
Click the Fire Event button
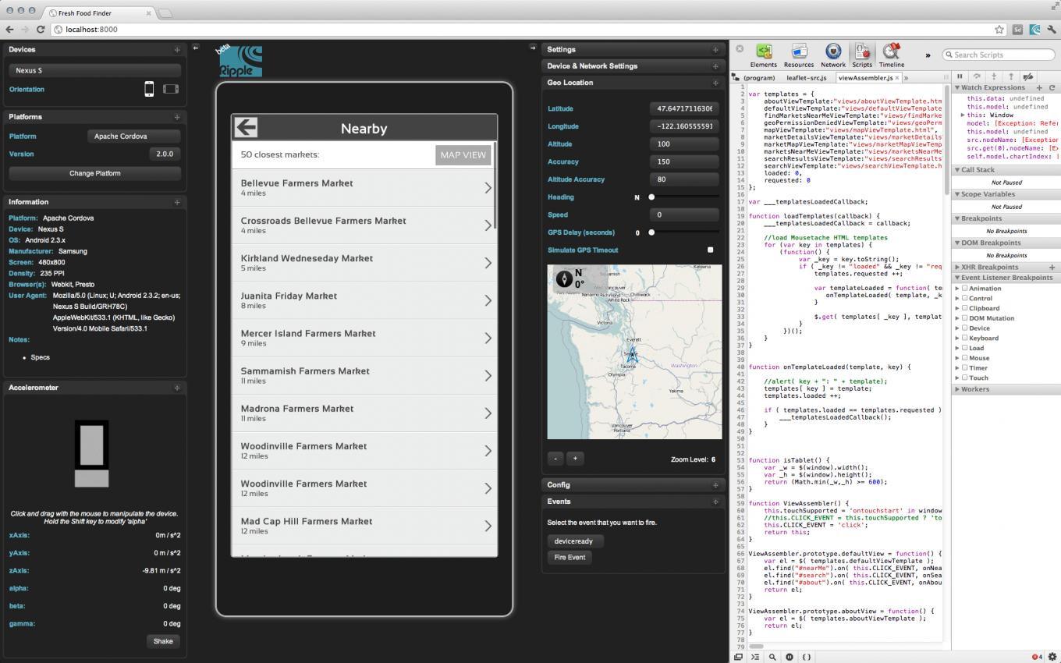[570, 558]
